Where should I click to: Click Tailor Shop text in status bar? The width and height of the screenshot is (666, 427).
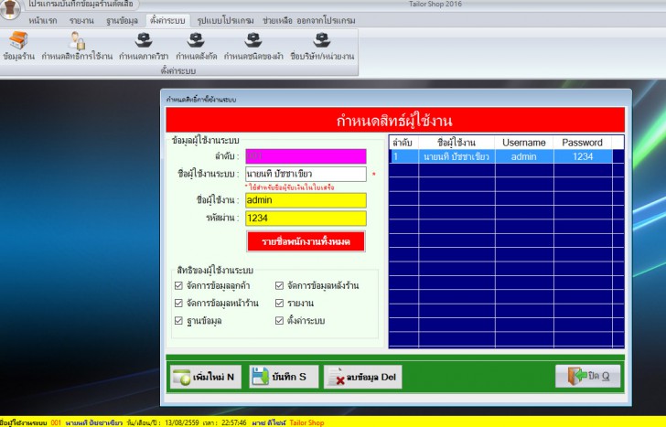click(x=306, y=422)
